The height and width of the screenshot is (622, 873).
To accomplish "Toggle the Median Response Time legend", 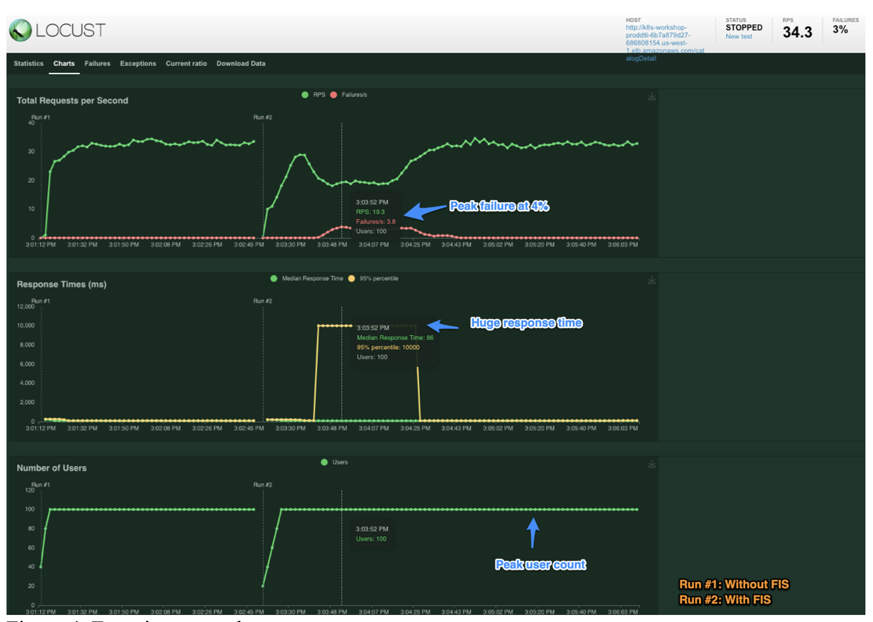I will tap(307, 278).
